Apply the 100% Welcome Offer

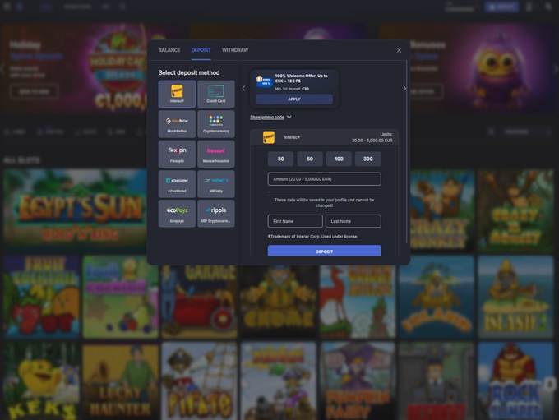coord(294,99)
